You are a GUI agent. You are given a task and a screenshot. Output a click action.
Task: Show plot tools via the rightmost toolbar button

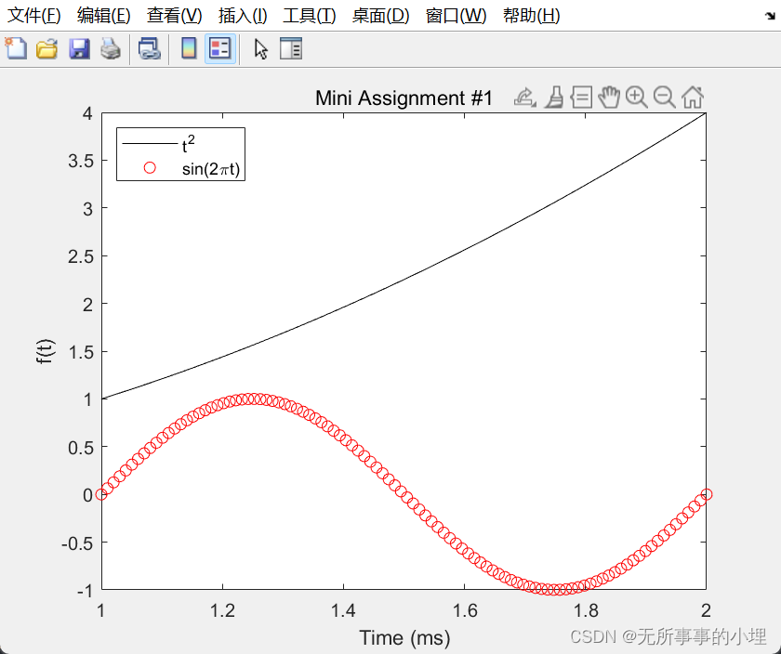click(289, 48)
